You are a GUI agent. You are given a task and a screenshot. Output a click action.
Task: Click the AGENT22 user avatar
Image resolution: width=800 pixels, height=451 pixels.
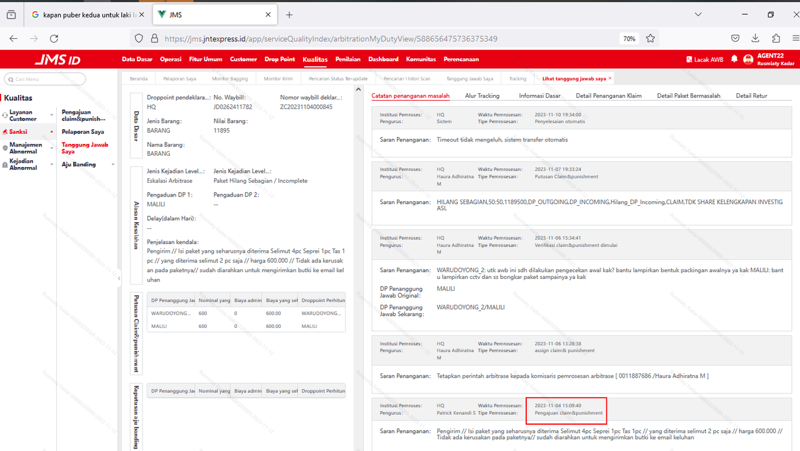click(x=748, y=59)
